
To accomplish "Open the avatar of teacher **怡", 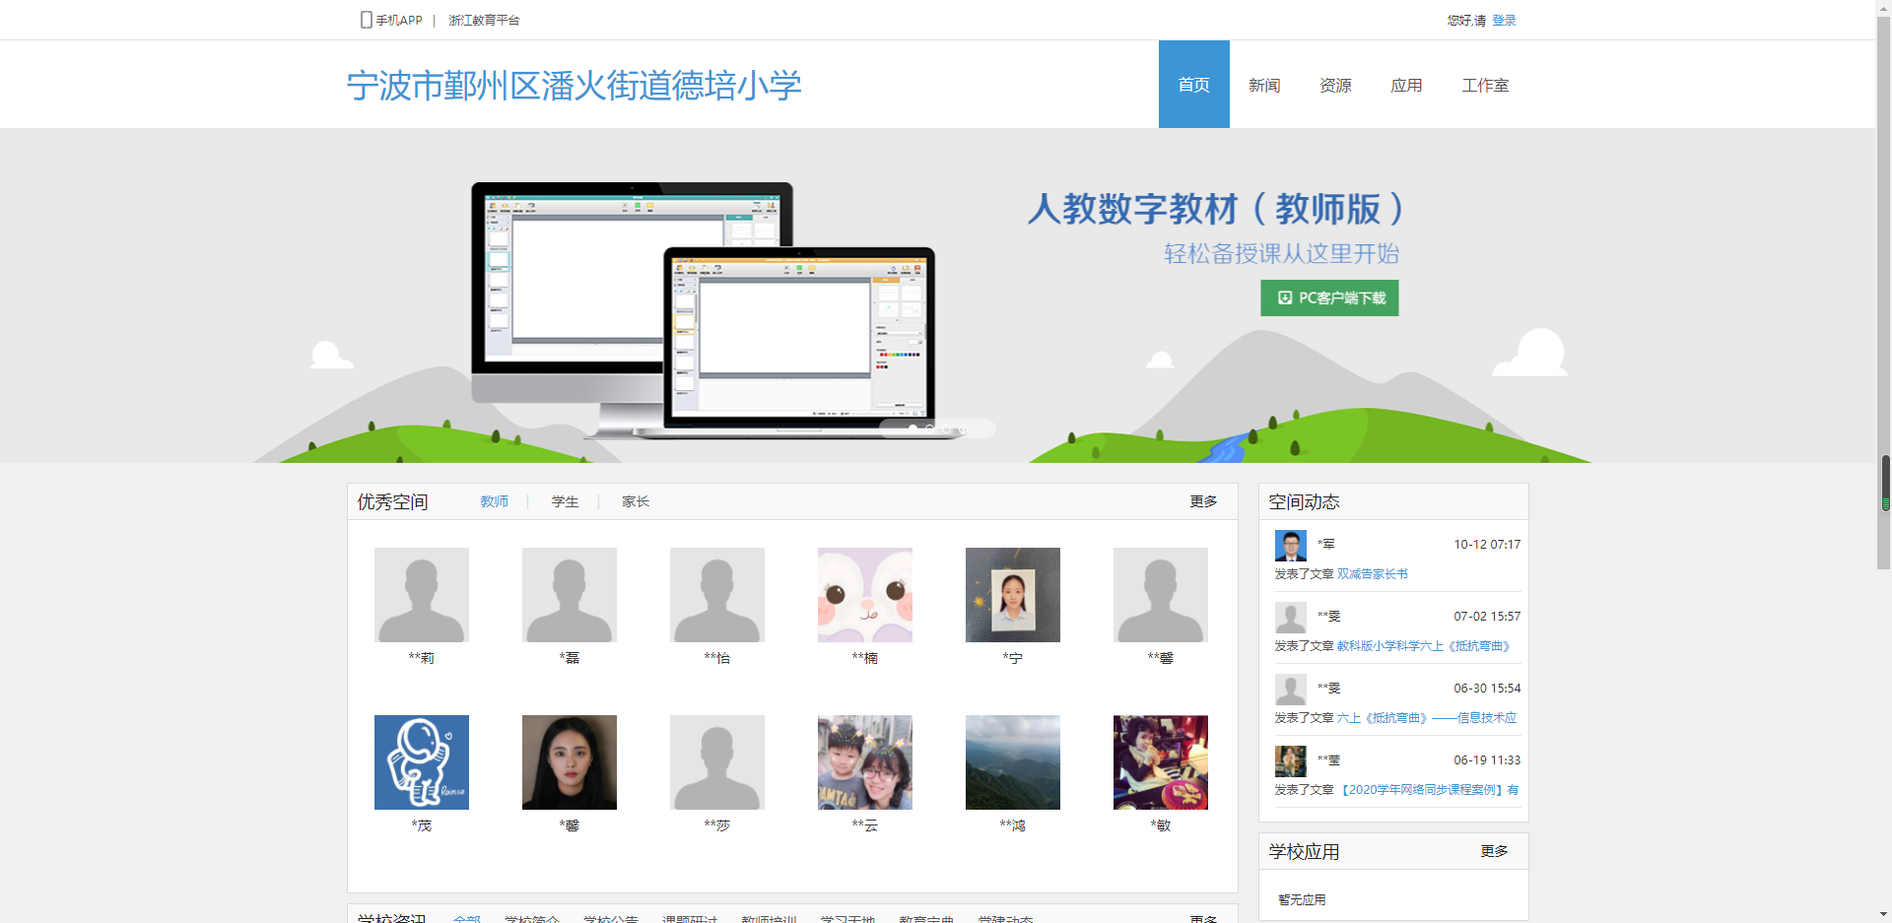I will click(717, 595).
